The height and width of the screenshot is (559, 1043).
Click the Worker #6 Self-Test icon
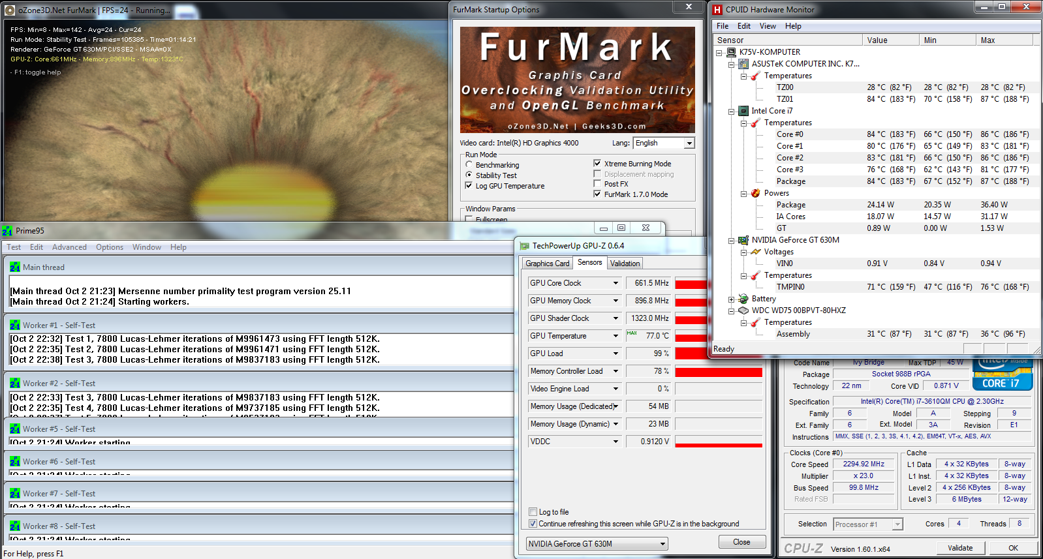coord(15,461)
